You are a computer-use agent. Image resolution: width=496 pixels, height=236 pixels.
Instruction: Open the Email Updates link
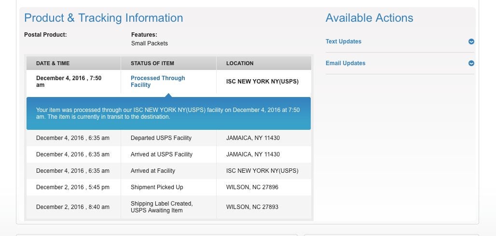pyautogui.click(x=345, y=63)
